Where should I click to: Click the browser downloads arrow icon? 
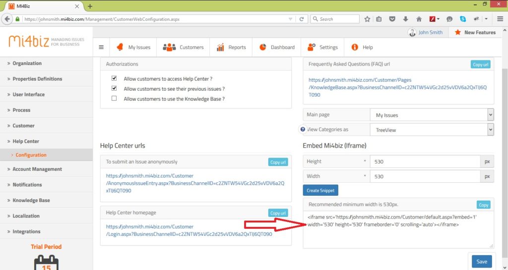pyautogui.click(x=406, y=19)
